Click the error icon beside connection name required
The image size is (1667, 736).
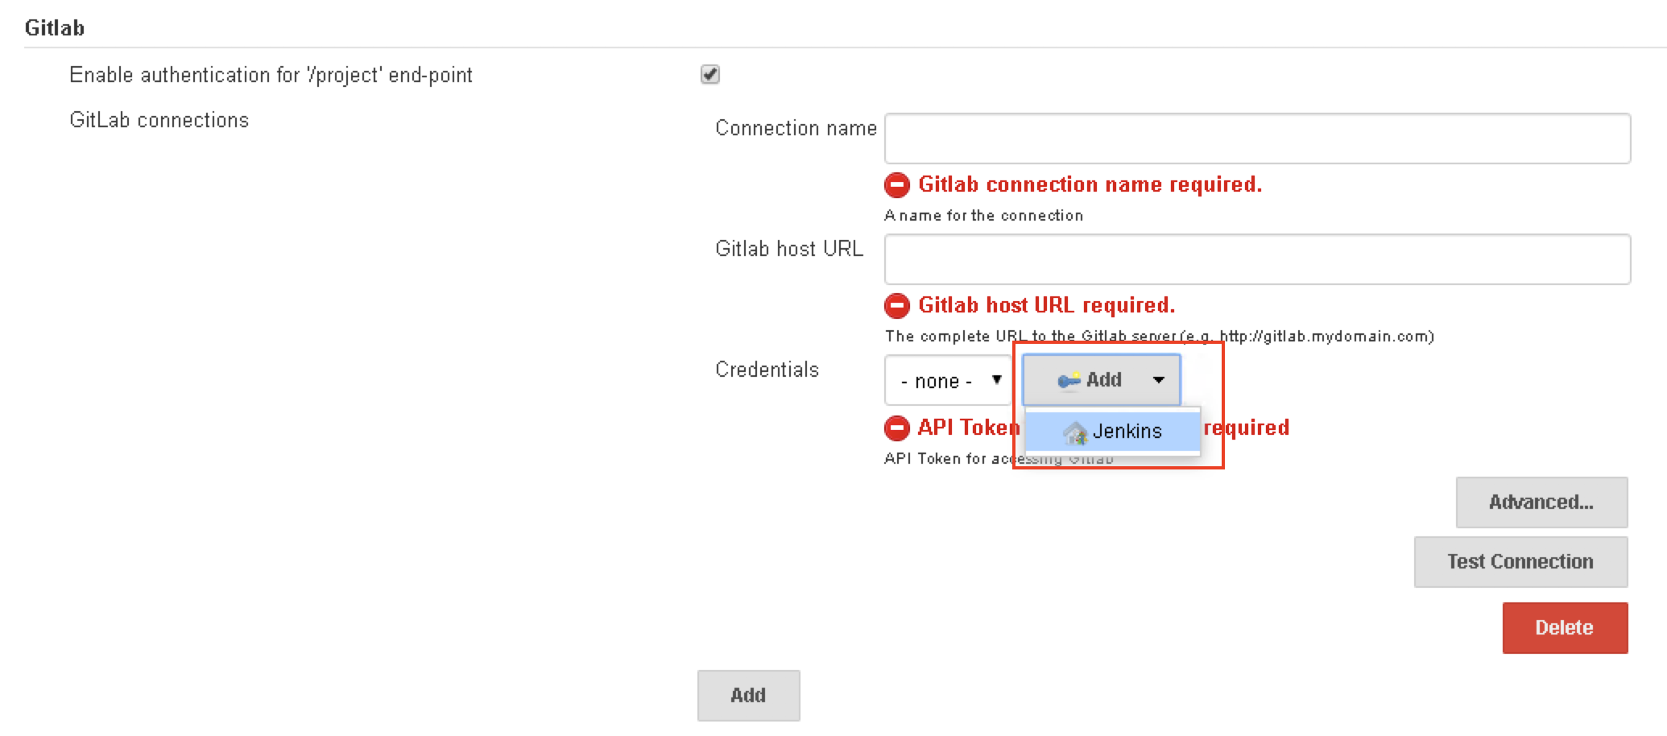pos(897,185)
